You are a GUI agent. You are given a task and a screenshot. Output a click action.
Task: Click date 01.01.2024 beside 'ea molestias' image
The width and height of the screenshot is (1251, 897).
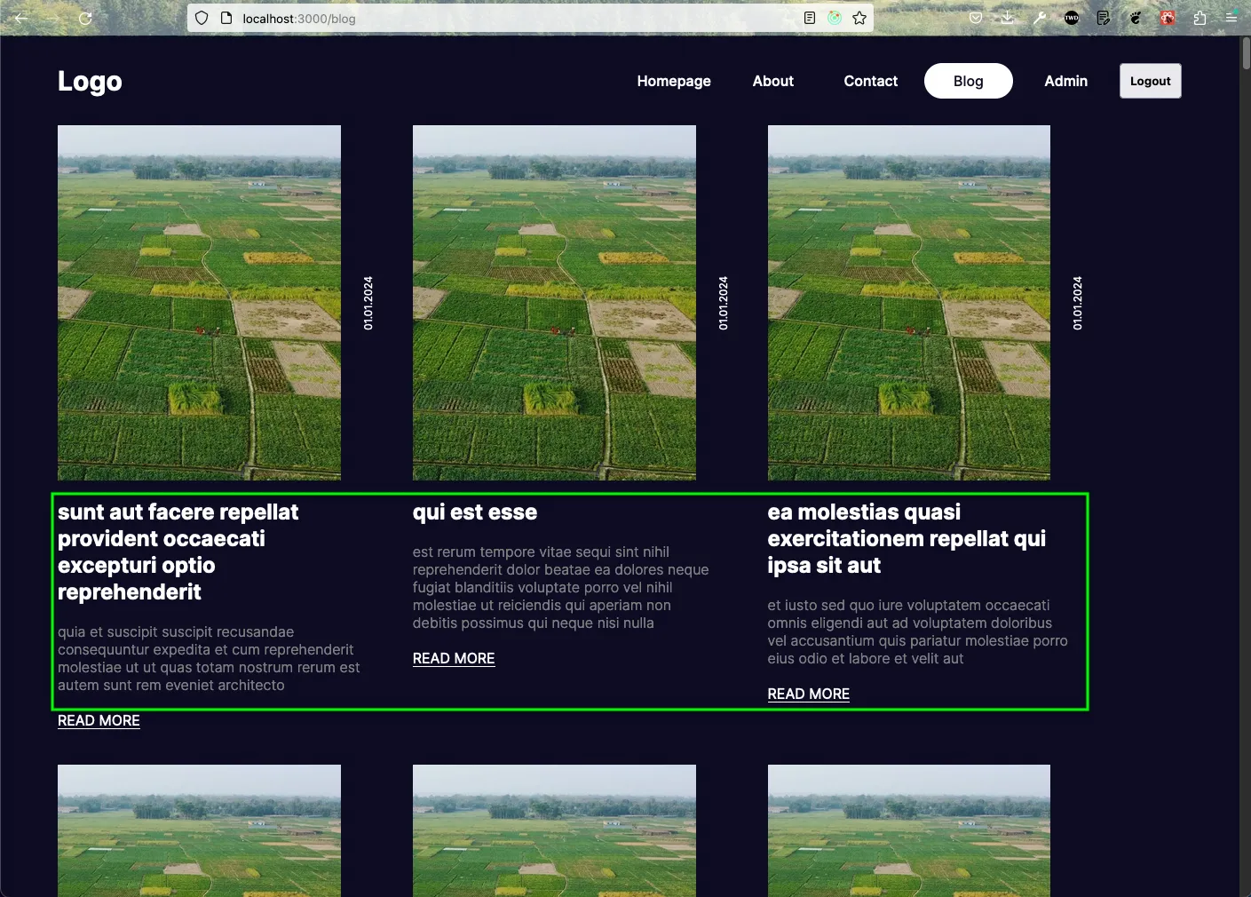[x=1077, y=303]
